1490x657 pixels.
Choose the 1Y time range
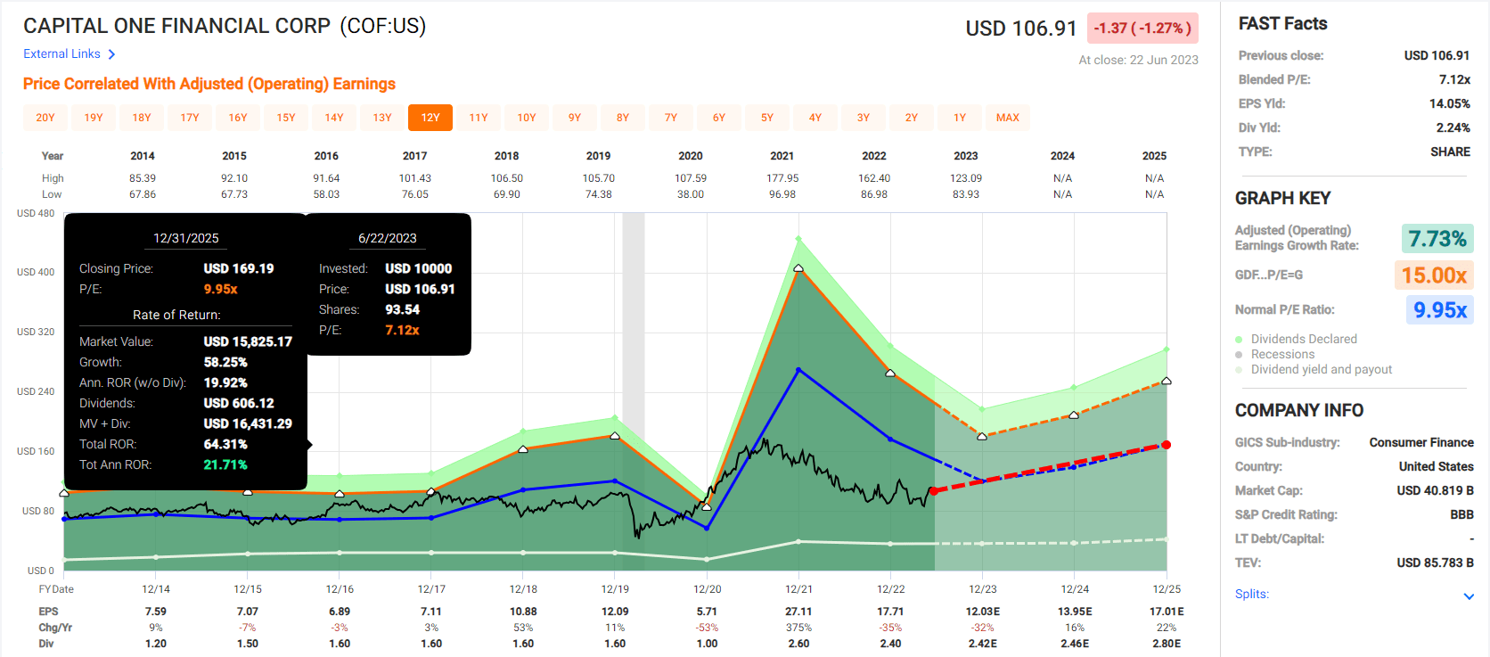pyautogui.click(x=960, y=118)
